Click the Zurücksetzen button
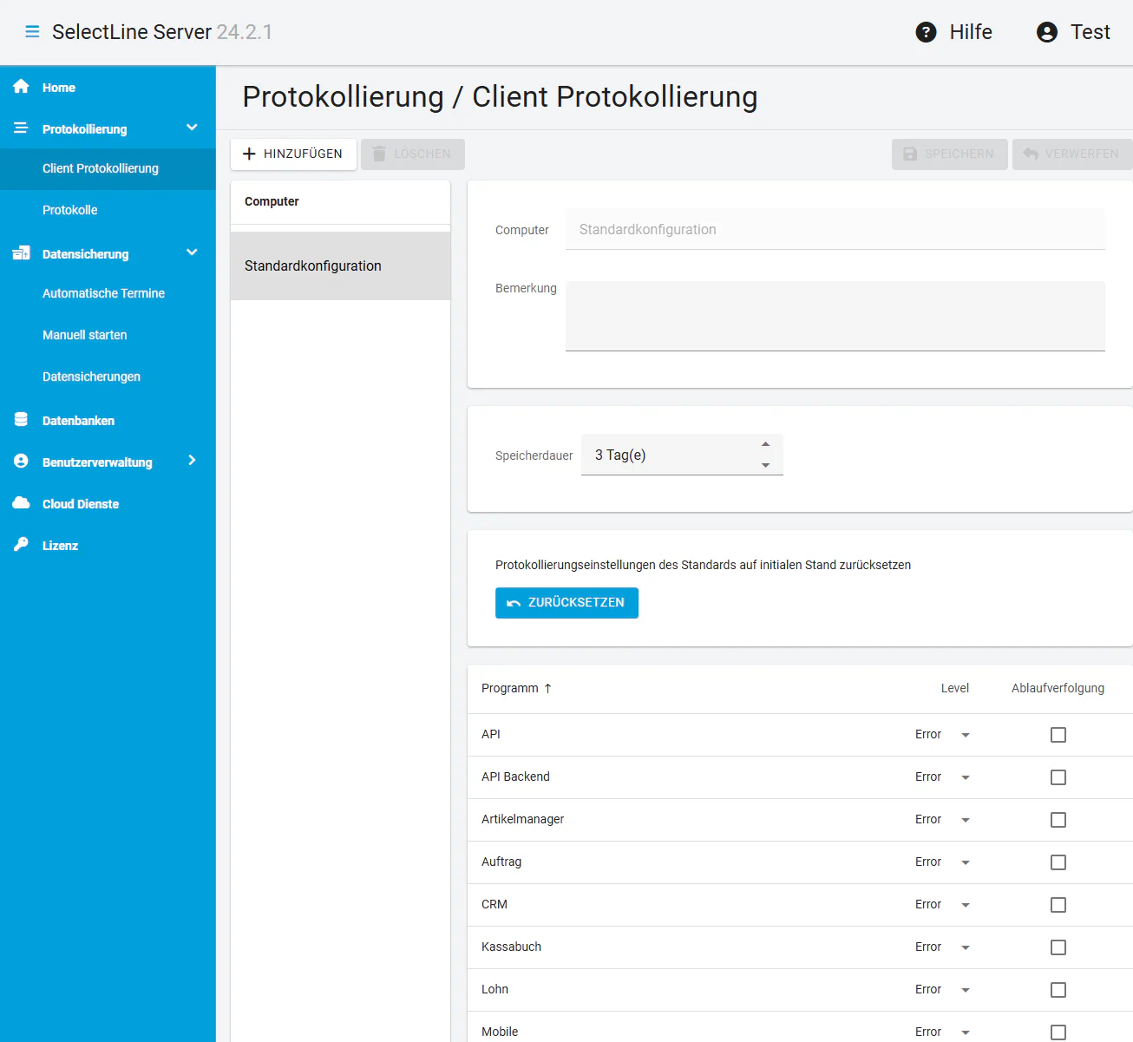Viewport: 1133px width, 1042px height. click(566, 602)
